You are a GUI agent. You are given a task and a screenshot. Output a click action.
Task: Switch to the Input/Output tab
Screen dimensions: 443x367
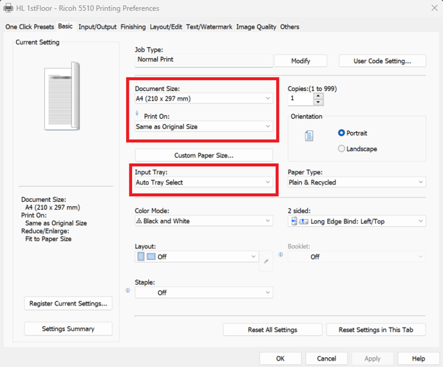pyautogui.click(x=97, y=27)
